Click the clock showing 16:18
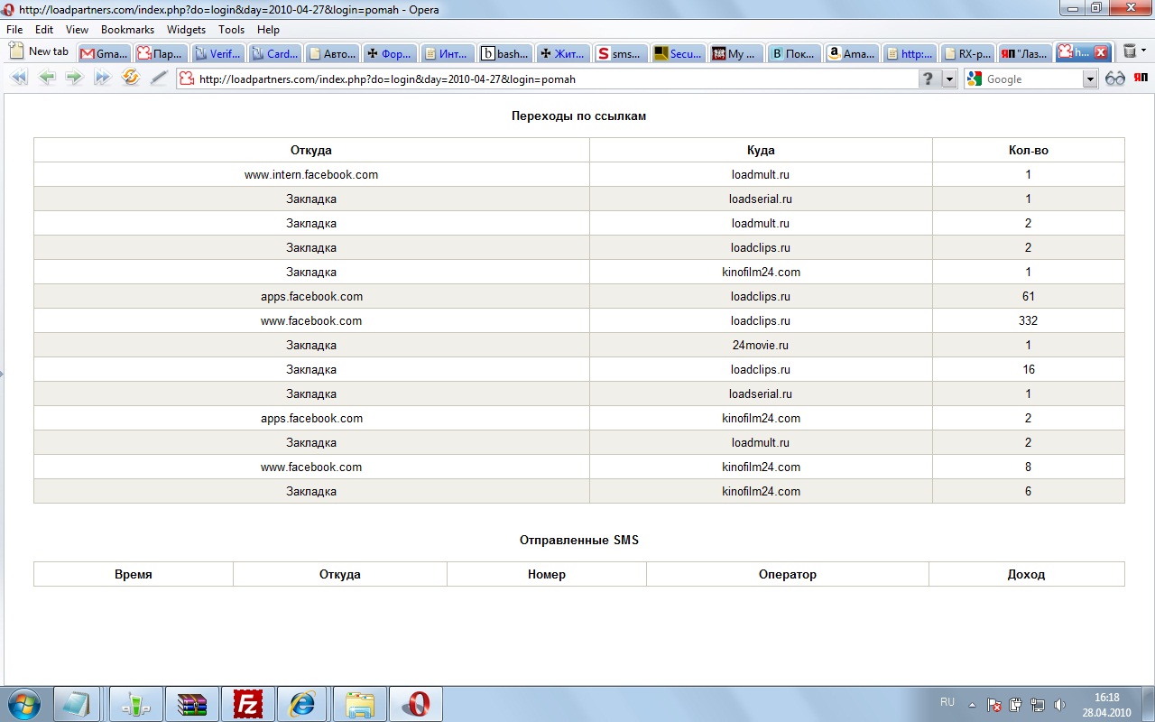This screenshot has height=722, width=1155. click(1106, 698)
